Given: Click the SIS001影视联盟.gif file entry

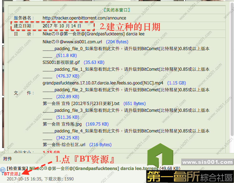Looking at the screenshot, I should point(61,62).
